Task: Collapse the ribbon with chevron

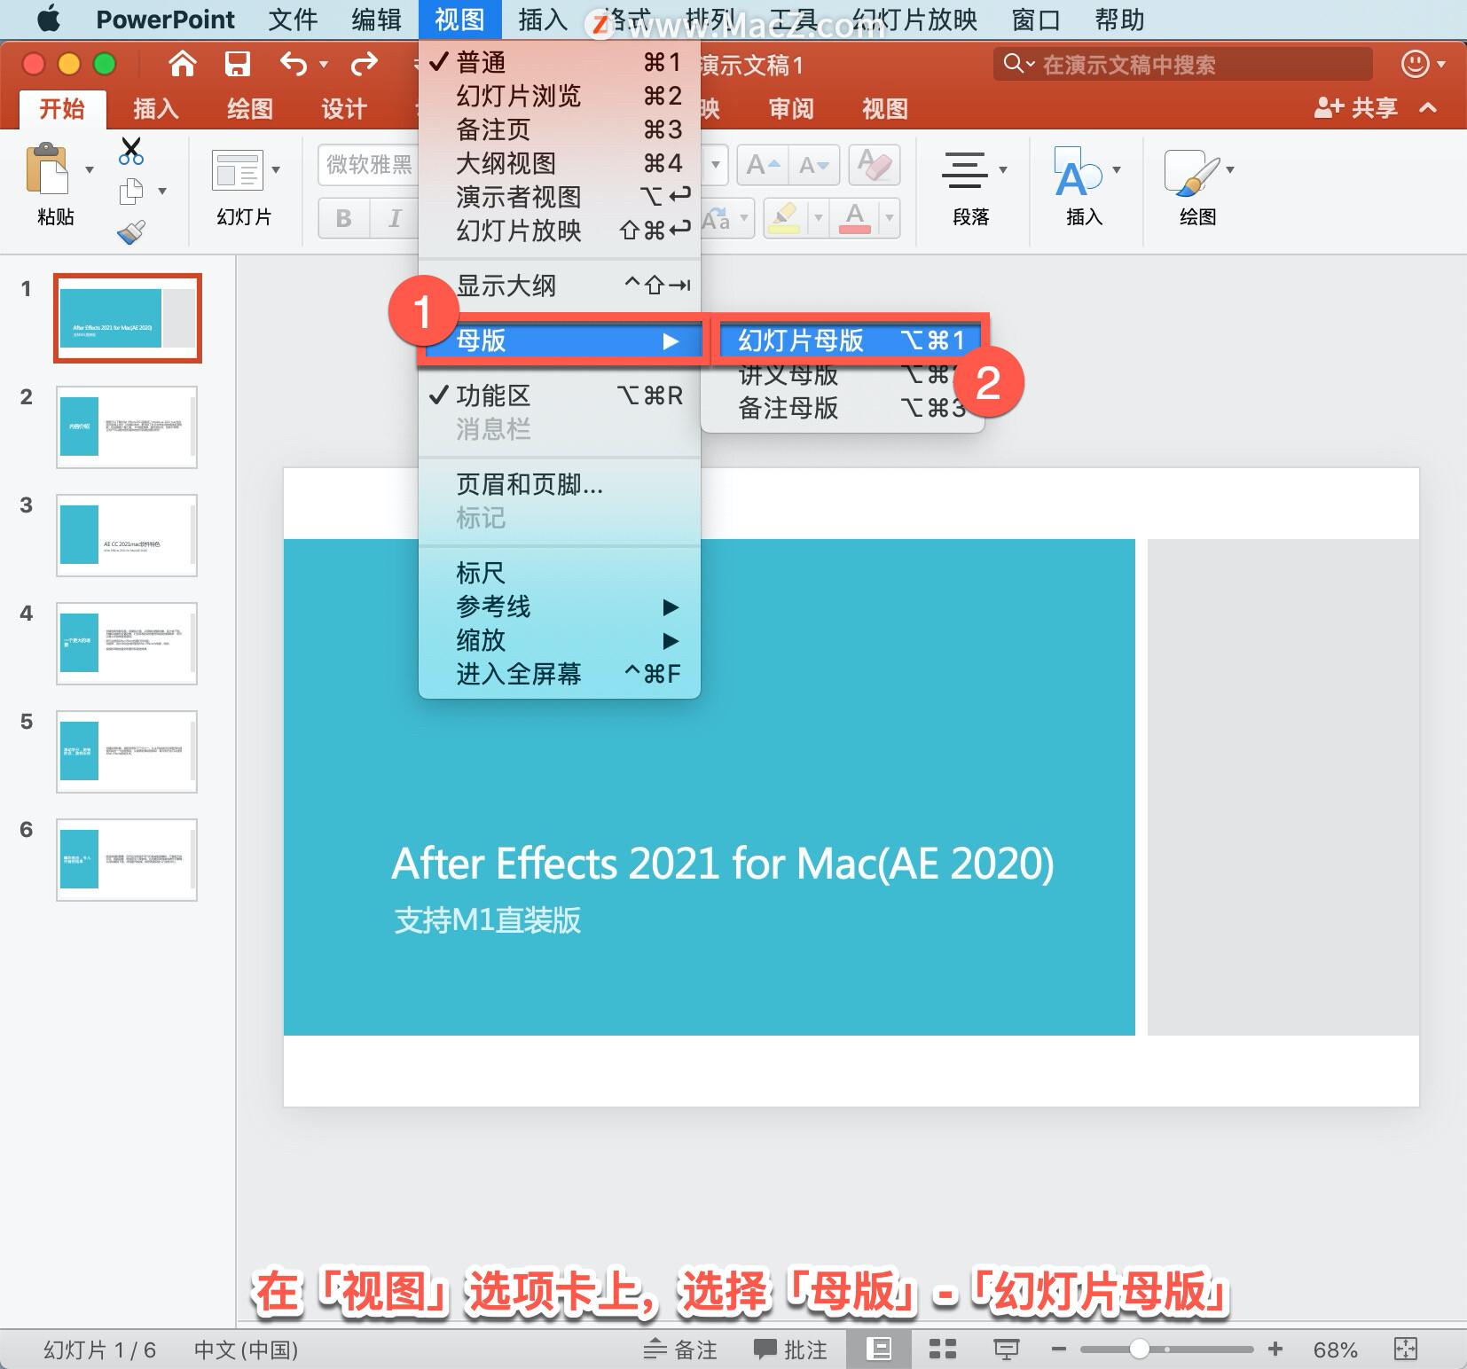Action: [1428, 108]
